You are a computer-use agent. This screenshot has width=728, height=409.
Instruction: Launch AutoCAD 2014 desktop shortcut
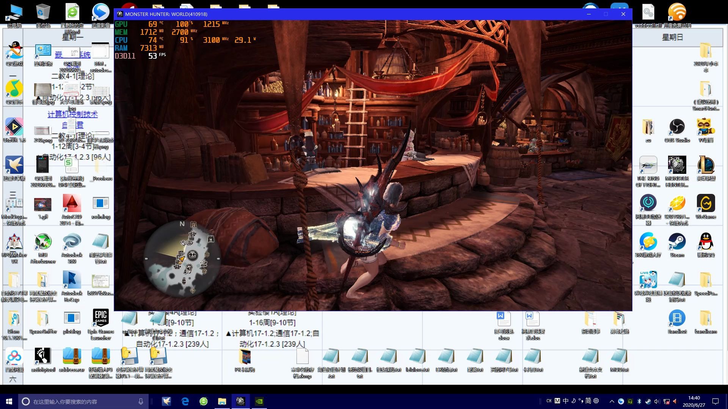[x=72, y=204]
